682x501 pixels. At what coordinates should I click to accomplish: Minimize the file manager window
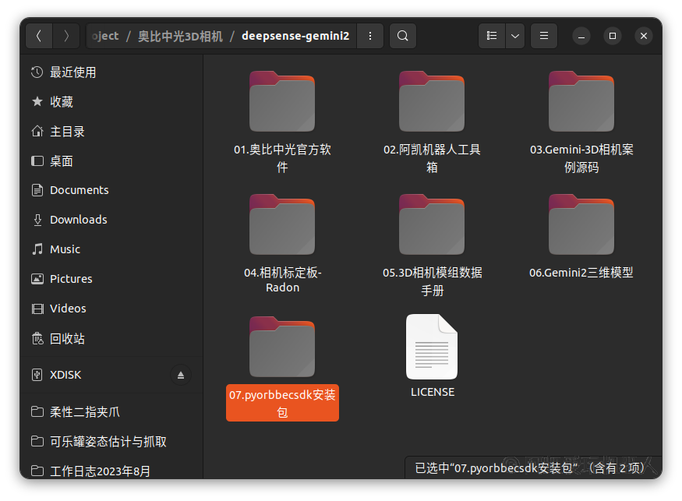[581, 36]
